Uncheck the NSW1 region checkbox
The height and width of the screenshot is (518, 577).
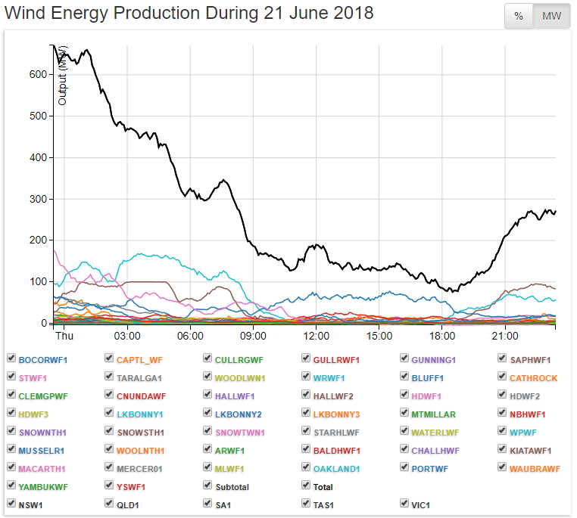click(11, 504)
